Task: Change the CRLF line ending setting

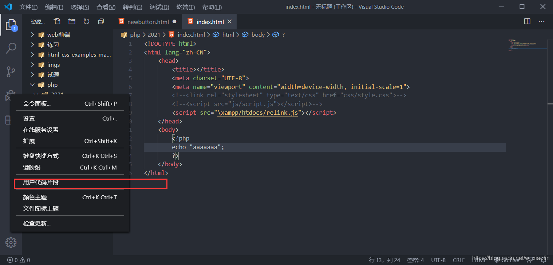Action: click(x=459, y=260)
